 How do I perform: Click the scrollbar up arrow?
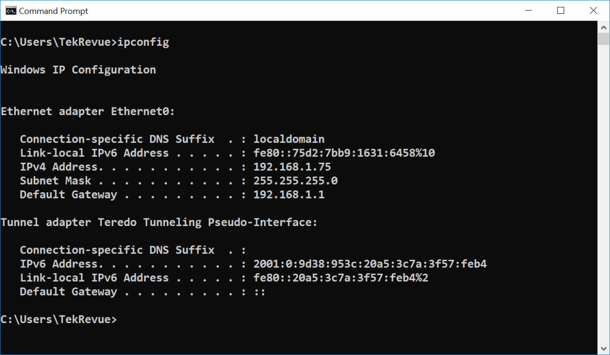point(603,27)
